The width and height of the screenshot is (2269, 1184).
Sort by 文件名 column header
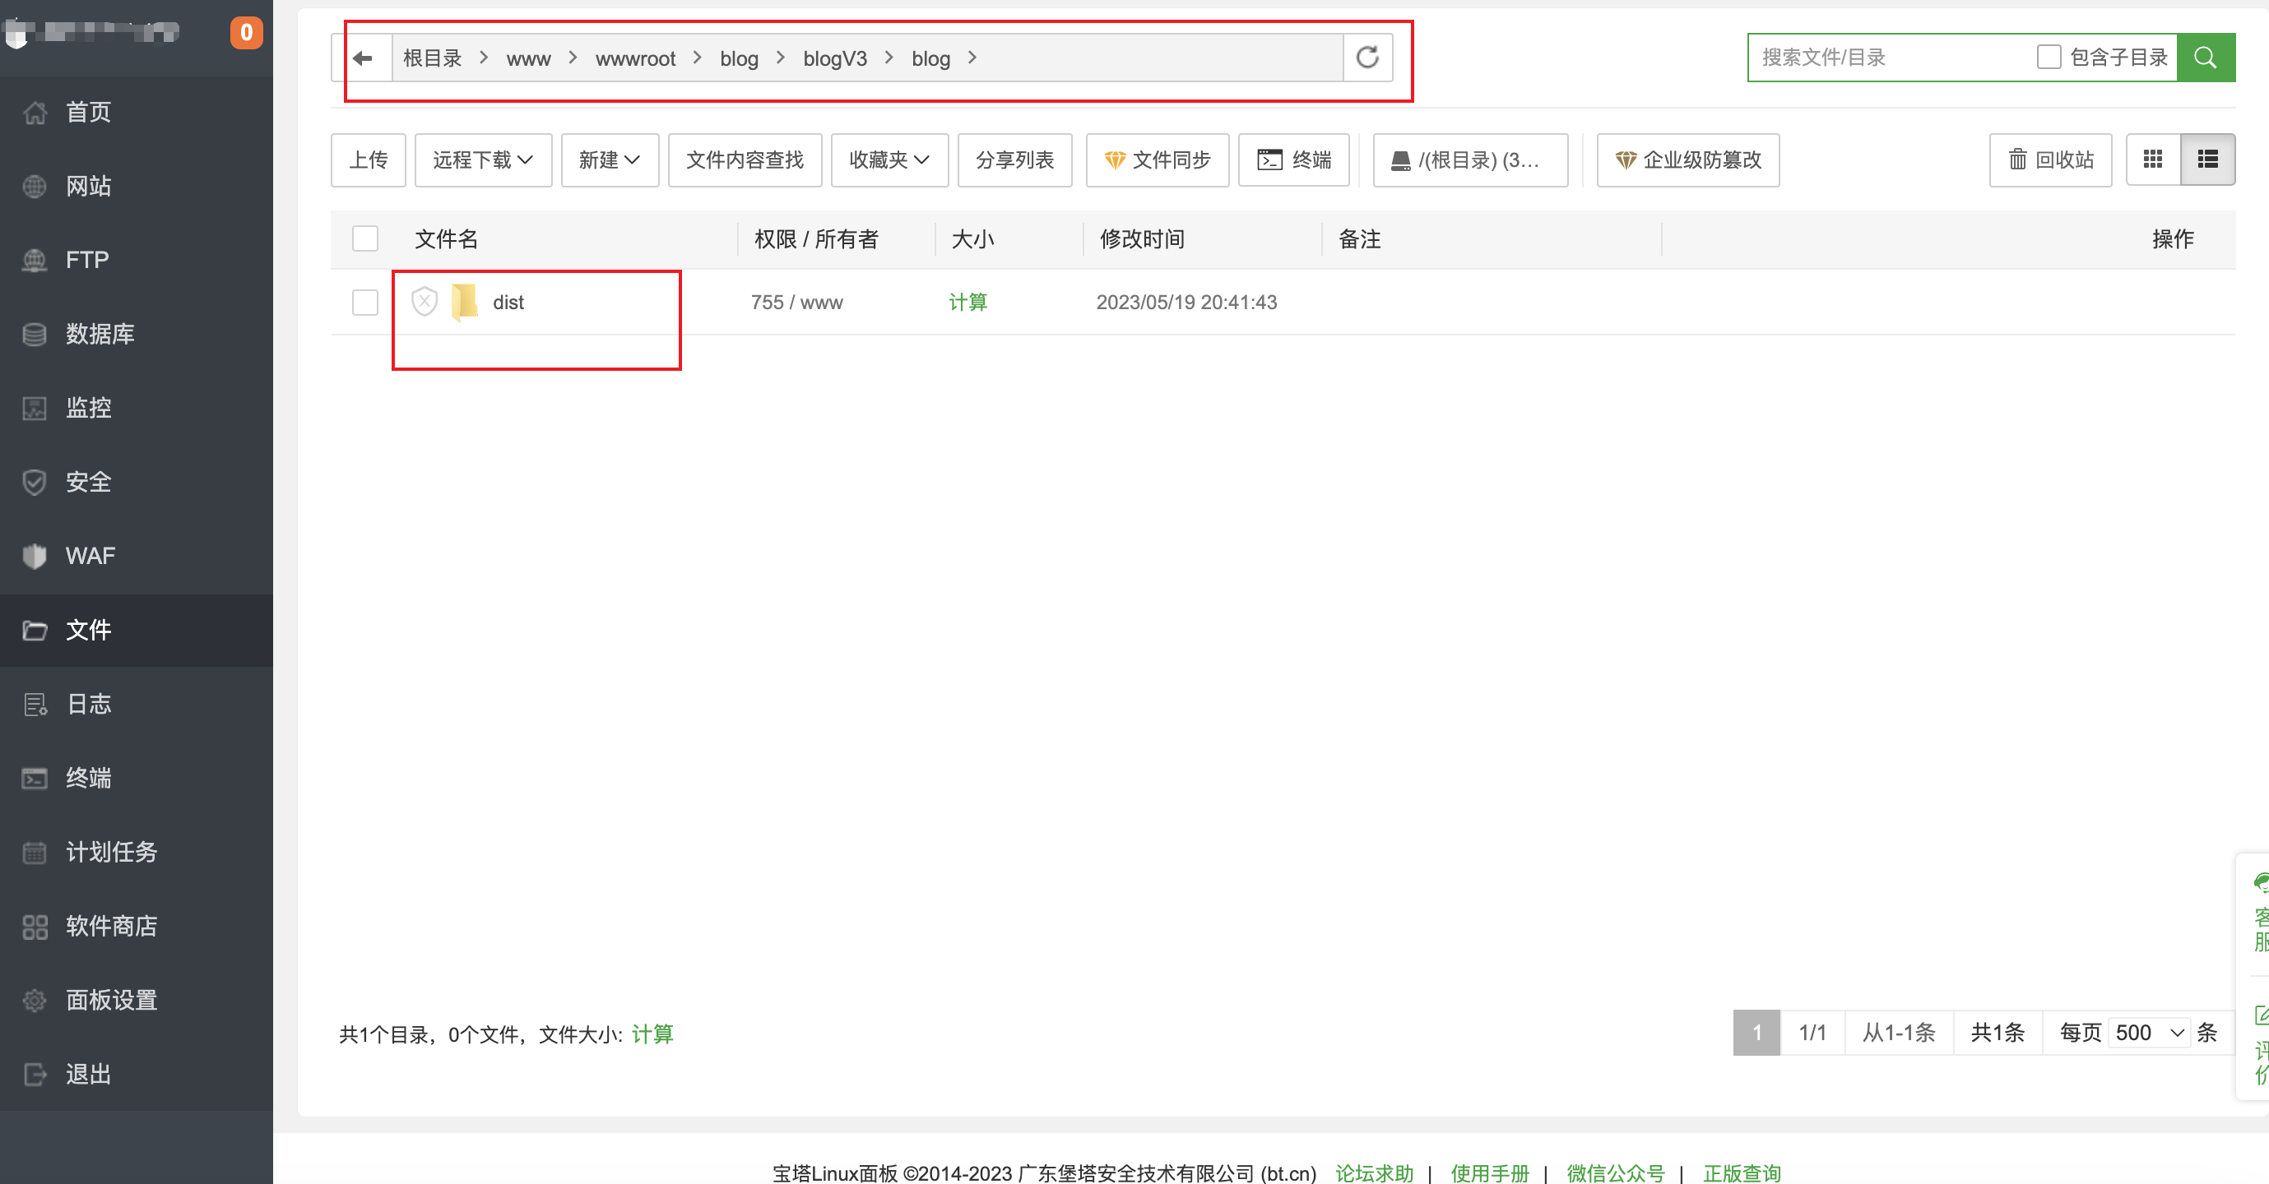click(x=447, y=239)
